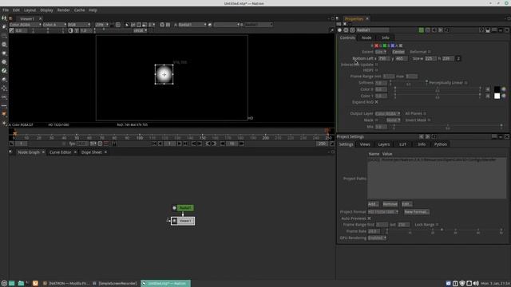Click the viewer pause updates icon
This screenshot has height=287, width=511.
(x=168, y=25)
